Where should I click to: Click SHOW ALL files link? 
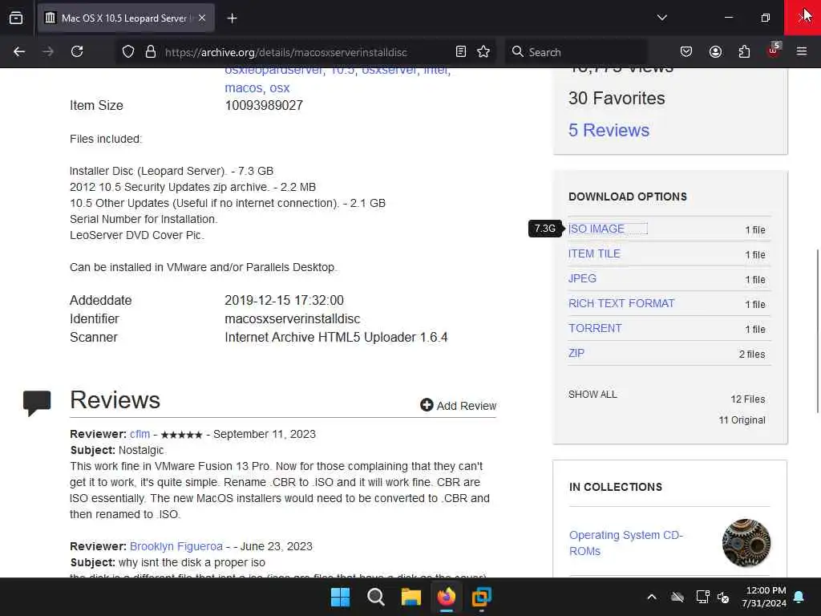pos(592,395)
